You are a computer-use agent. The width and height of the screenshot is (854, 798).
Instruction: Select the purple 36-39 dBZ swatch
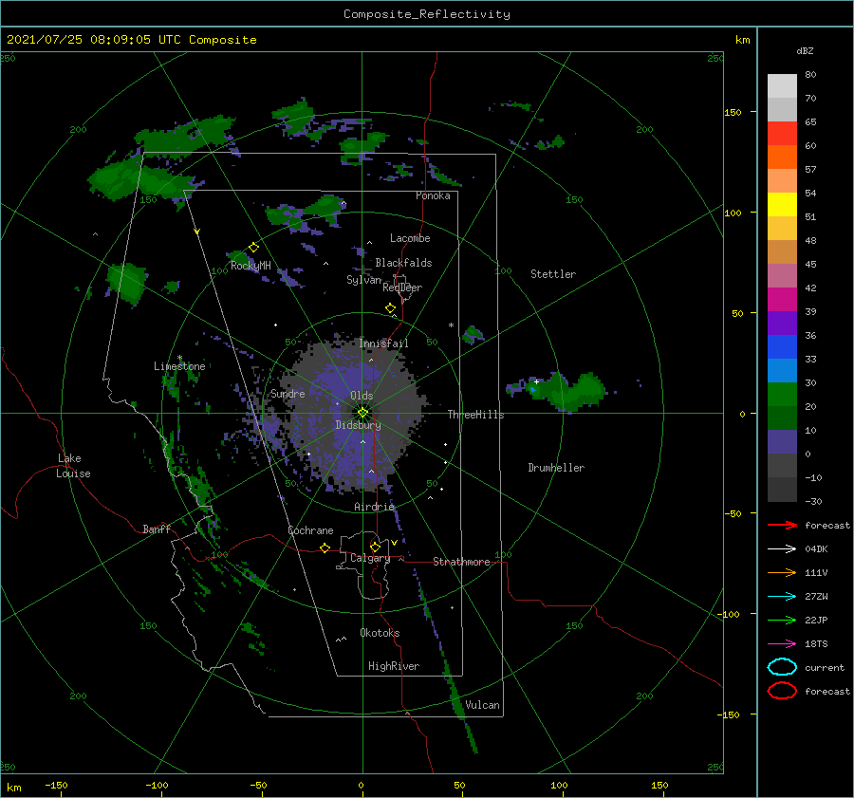pyautogui.click(x=782, y=324)
